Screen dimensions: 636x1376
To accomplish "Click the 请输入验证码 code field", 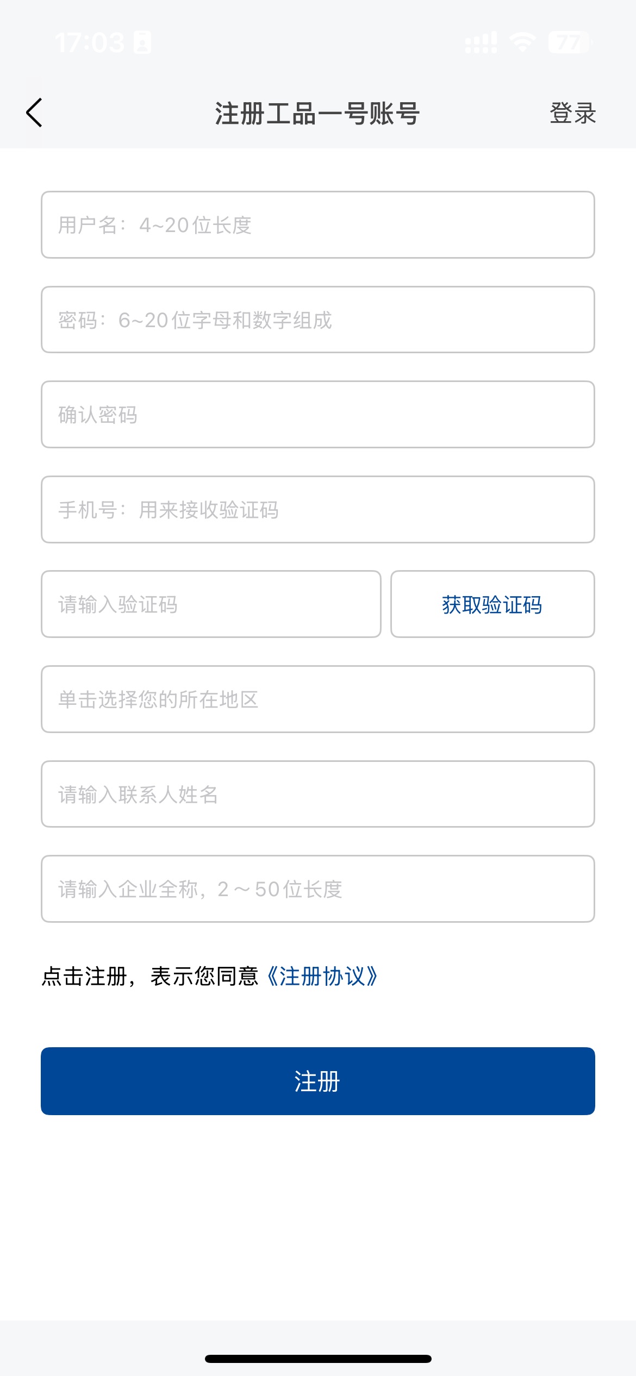I will (211, 604).
